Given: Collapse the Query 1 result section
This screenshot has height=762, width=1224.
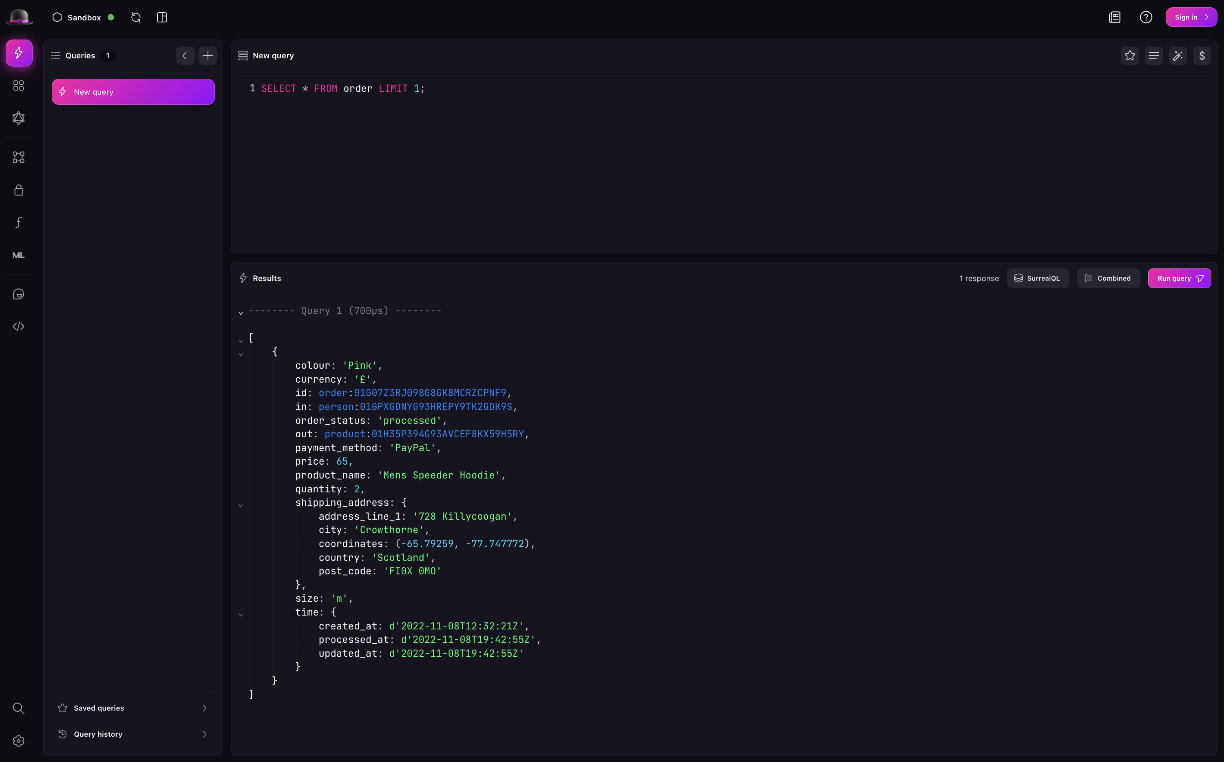Looking at the screenshot, I should (x=241, y=313).
